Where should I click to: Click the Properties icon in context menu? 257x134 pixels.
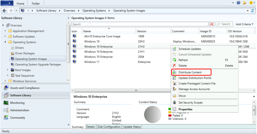[x=174, y=109]
